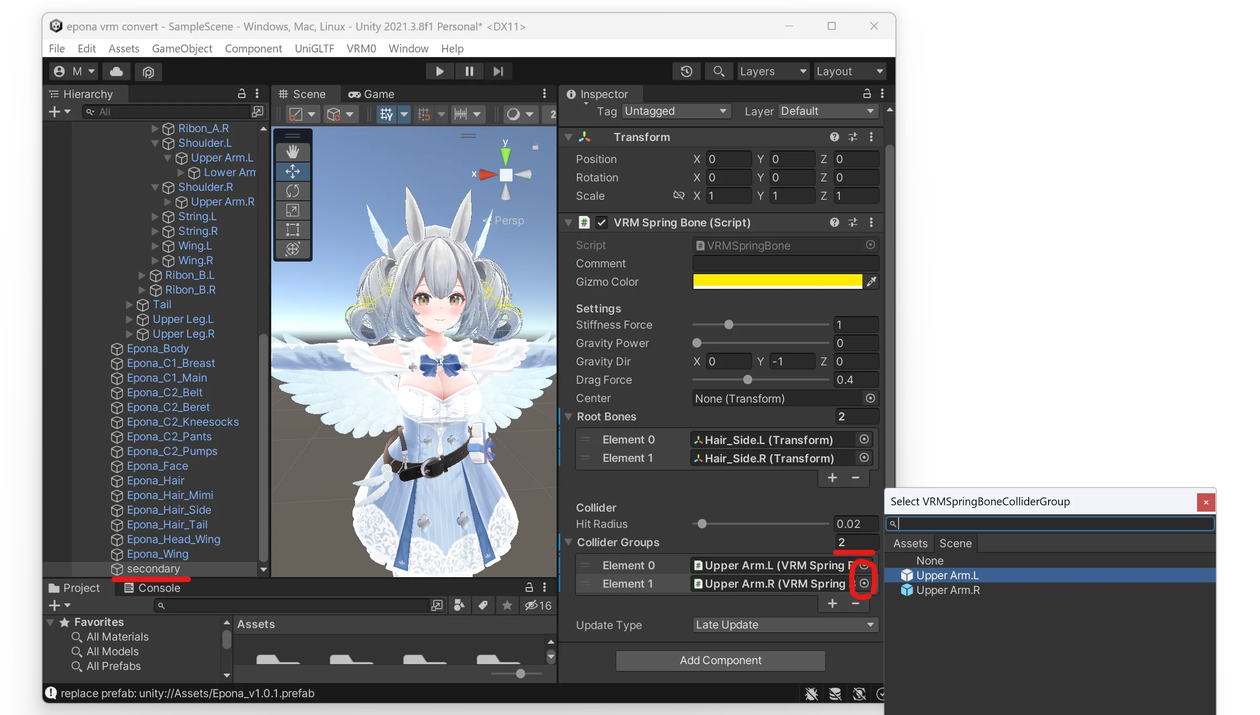1260x715 pixels.
Task: Toggle constrained proportions for Scale
Action: pyautogui.click(x=679, y=196)
